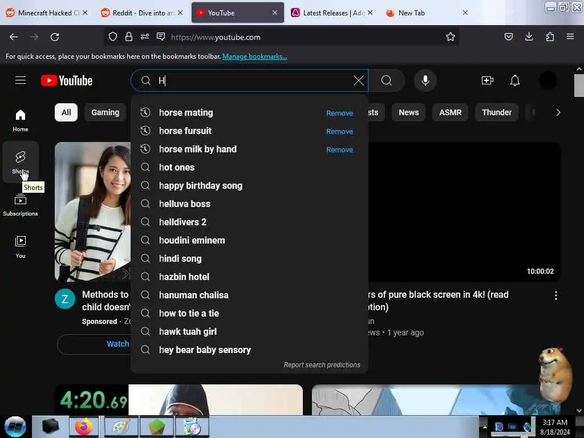
Task: Bookmark this page with the star icon
Action: click(451, 36)
